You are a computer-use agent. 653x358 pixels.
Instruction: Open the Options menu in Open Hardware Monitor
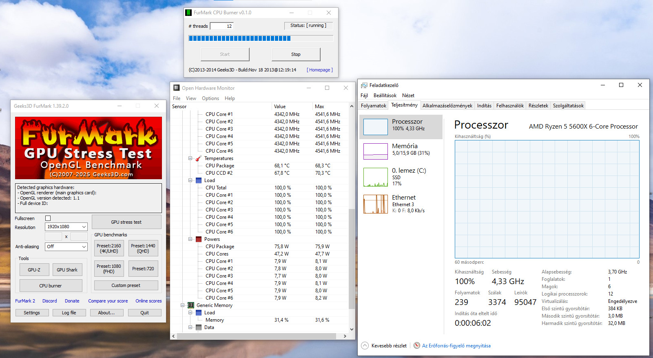(x=210, y=98)
